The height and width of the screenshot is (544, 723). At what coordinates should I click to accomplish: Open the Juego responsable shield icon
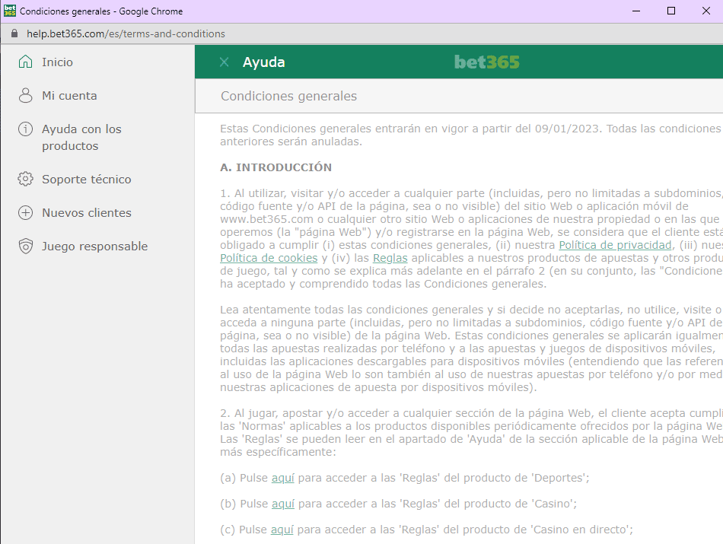pyautogui.click(x=24, y=246)
